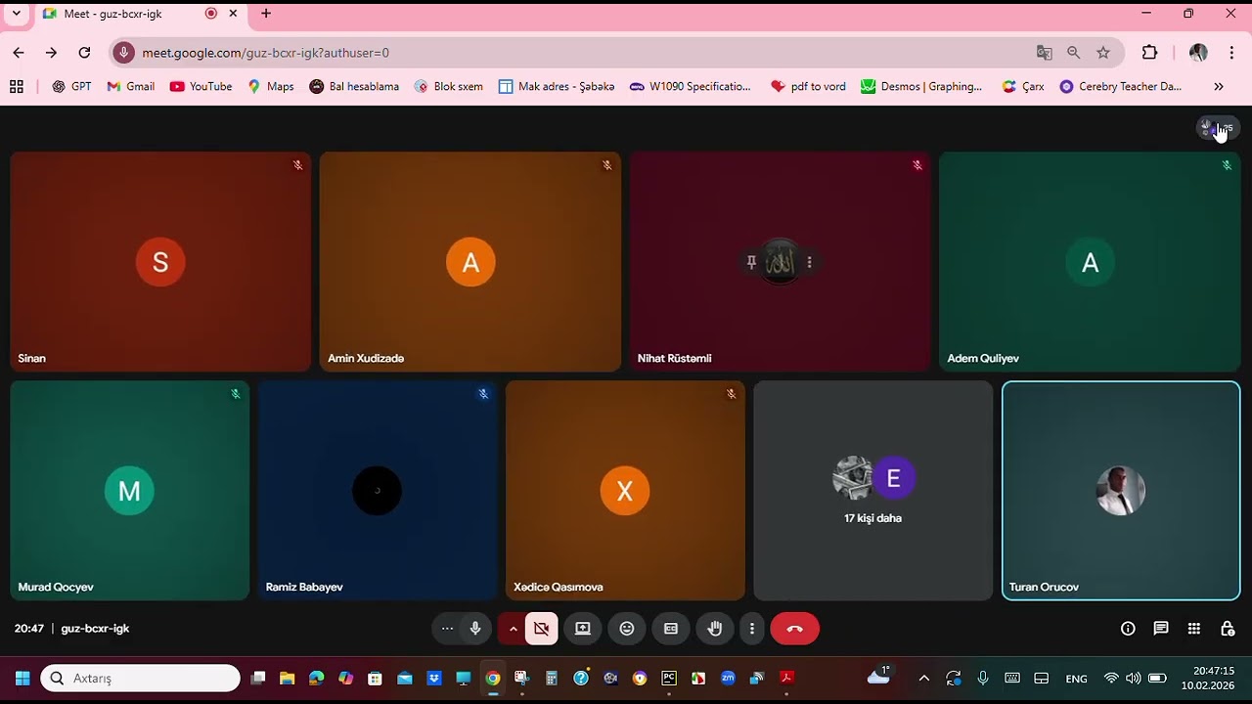Select Turan Orucov's highlighted tile
Screen dimensions: 1252x704
tap(1121, 490)
